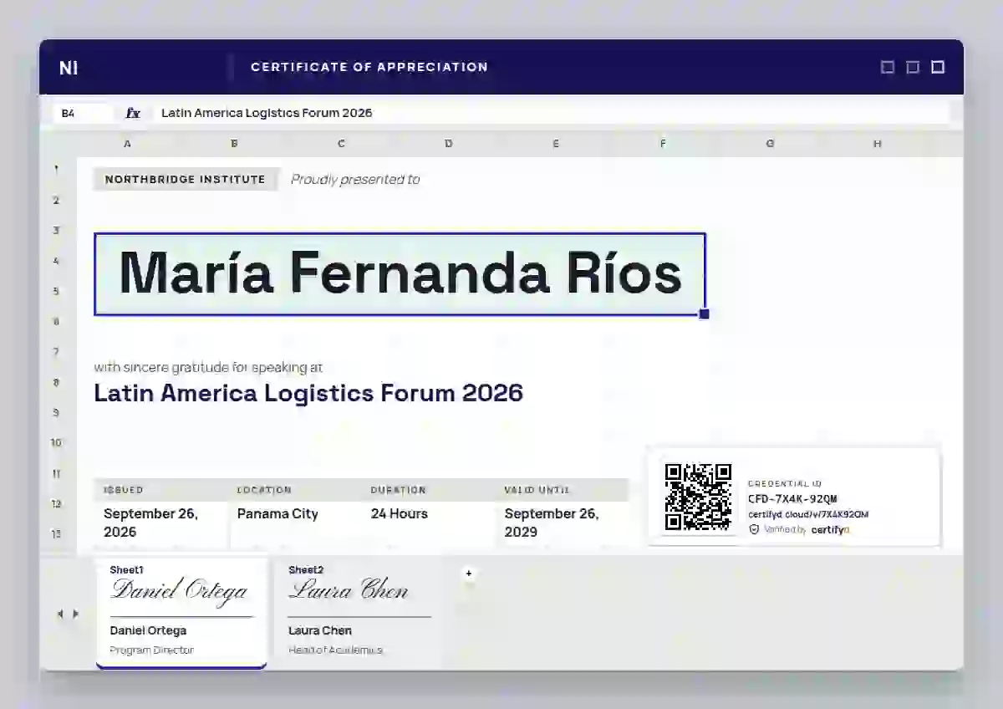Viewport: 1003px width, 709px height.
Task: Switch to the Sheet1 tab
Action: pos(181,613)
